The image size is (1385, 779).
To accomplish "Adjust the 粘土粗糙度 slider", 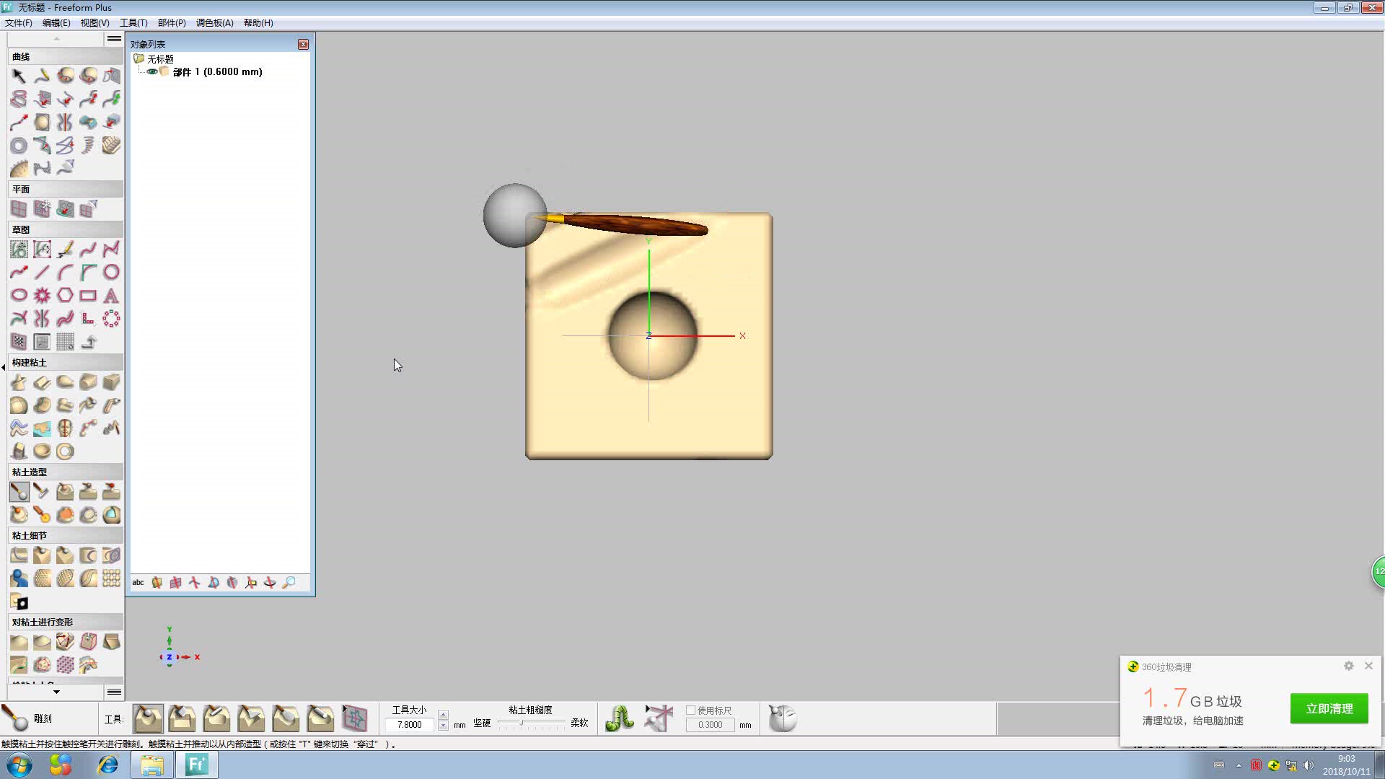I will pyautogui.click(x=522, y=723).
